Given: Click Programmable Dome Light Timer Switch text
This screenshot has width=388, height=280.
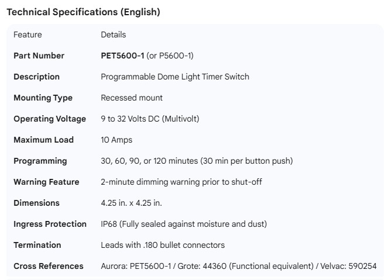Looking at the screenshot, I should coord(174,77).
